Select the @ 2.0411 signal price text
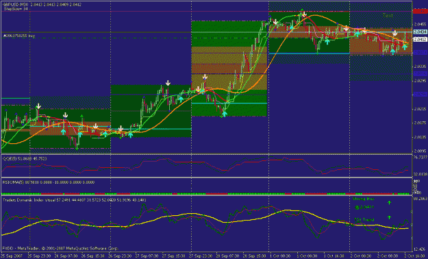The width and height of the screenshot is (428, 259). [x=364, y=208]
